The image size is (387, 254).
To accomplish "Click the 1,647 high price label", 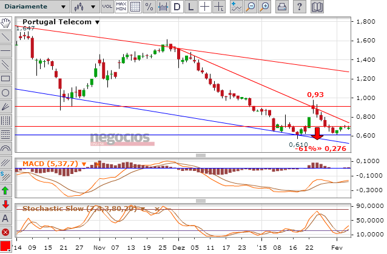I will click(x=25, y=28).
